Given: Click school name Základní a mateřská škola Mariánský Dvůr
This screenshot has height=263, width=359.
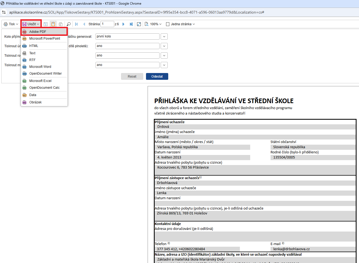Looking at the screenshot, I should [191, 259].
